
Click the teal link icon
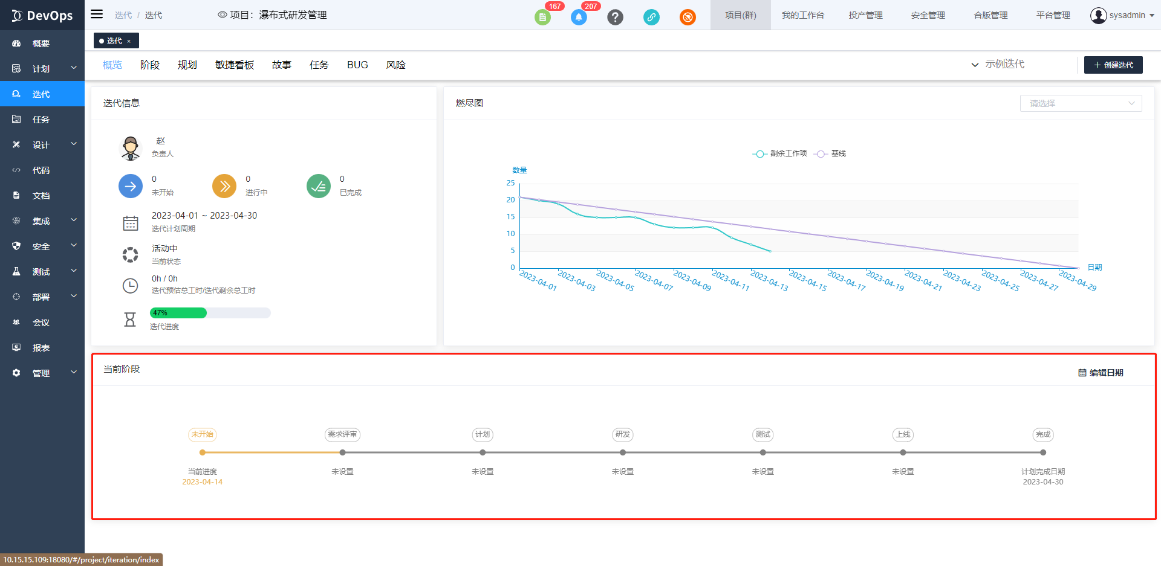point(651,18)
